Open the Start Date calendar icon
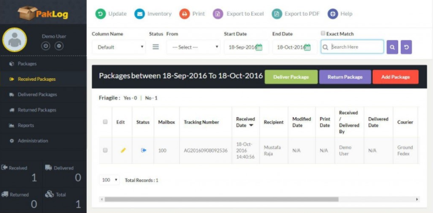Image resolution: width=433 pixels, height=213 pixels. tap(259, 47)
